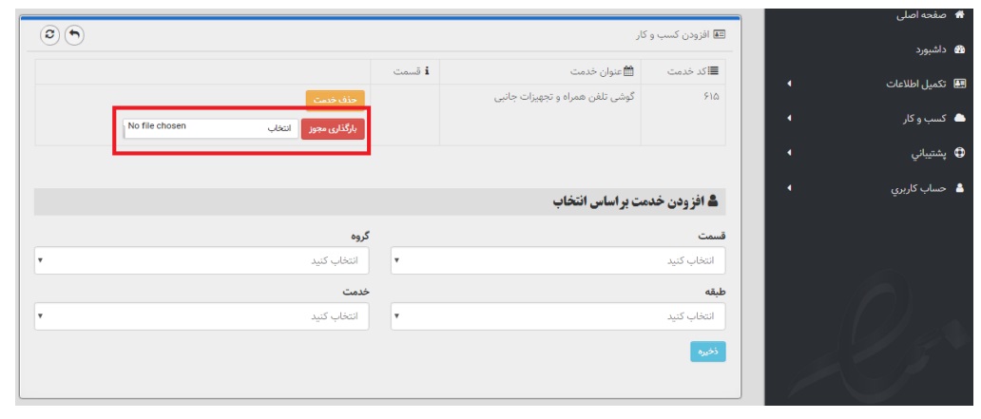Viewport: 981px width, 419px height.
Task: Click the blue ذخیره save button
Action: click(x=707, y=352)
